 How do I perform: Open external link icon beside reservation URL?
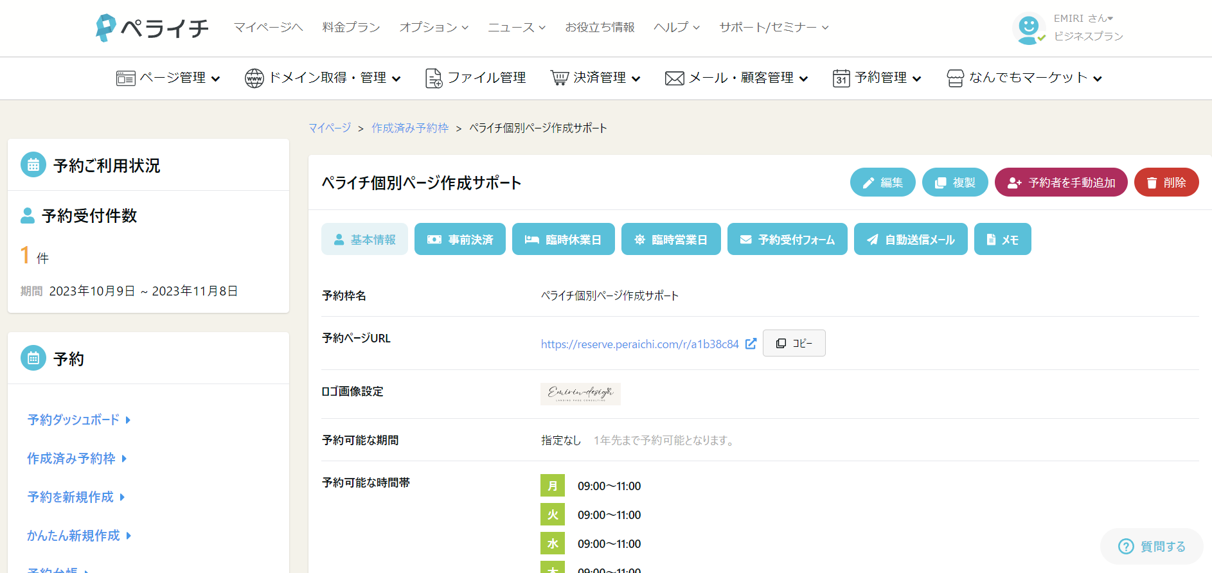[751, 344]
